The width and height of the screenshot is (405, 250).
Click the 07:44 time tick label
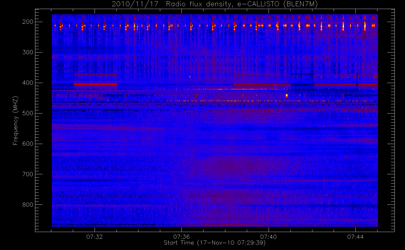pos(355,237)
